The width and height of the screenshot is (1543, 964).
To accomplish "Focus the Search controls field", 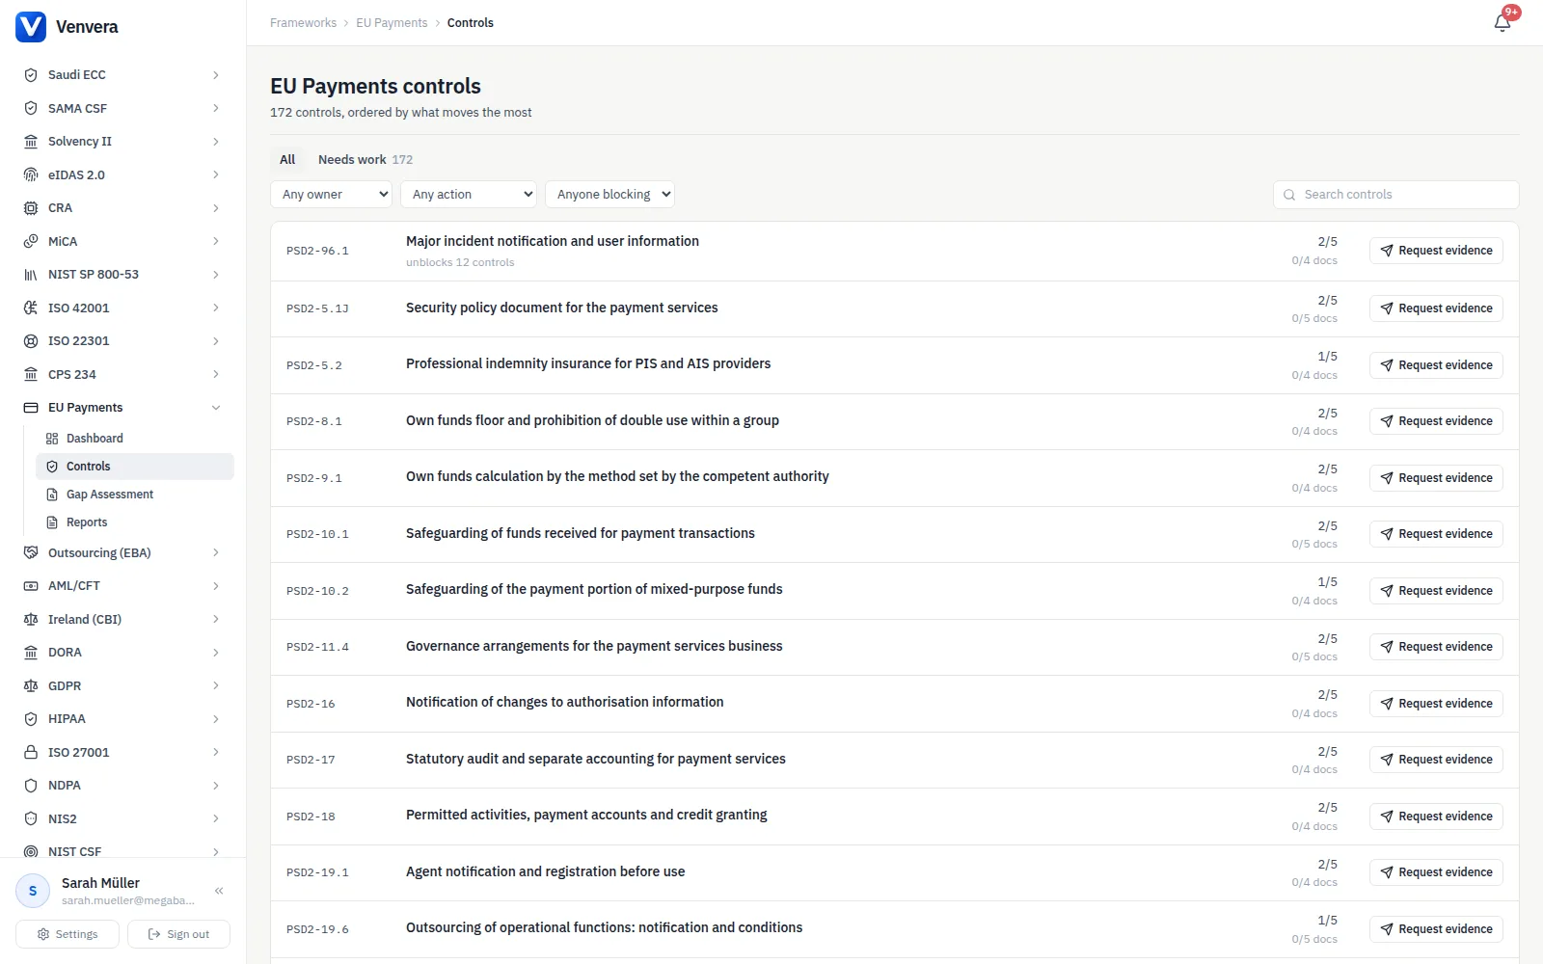I will (1396, 195).
